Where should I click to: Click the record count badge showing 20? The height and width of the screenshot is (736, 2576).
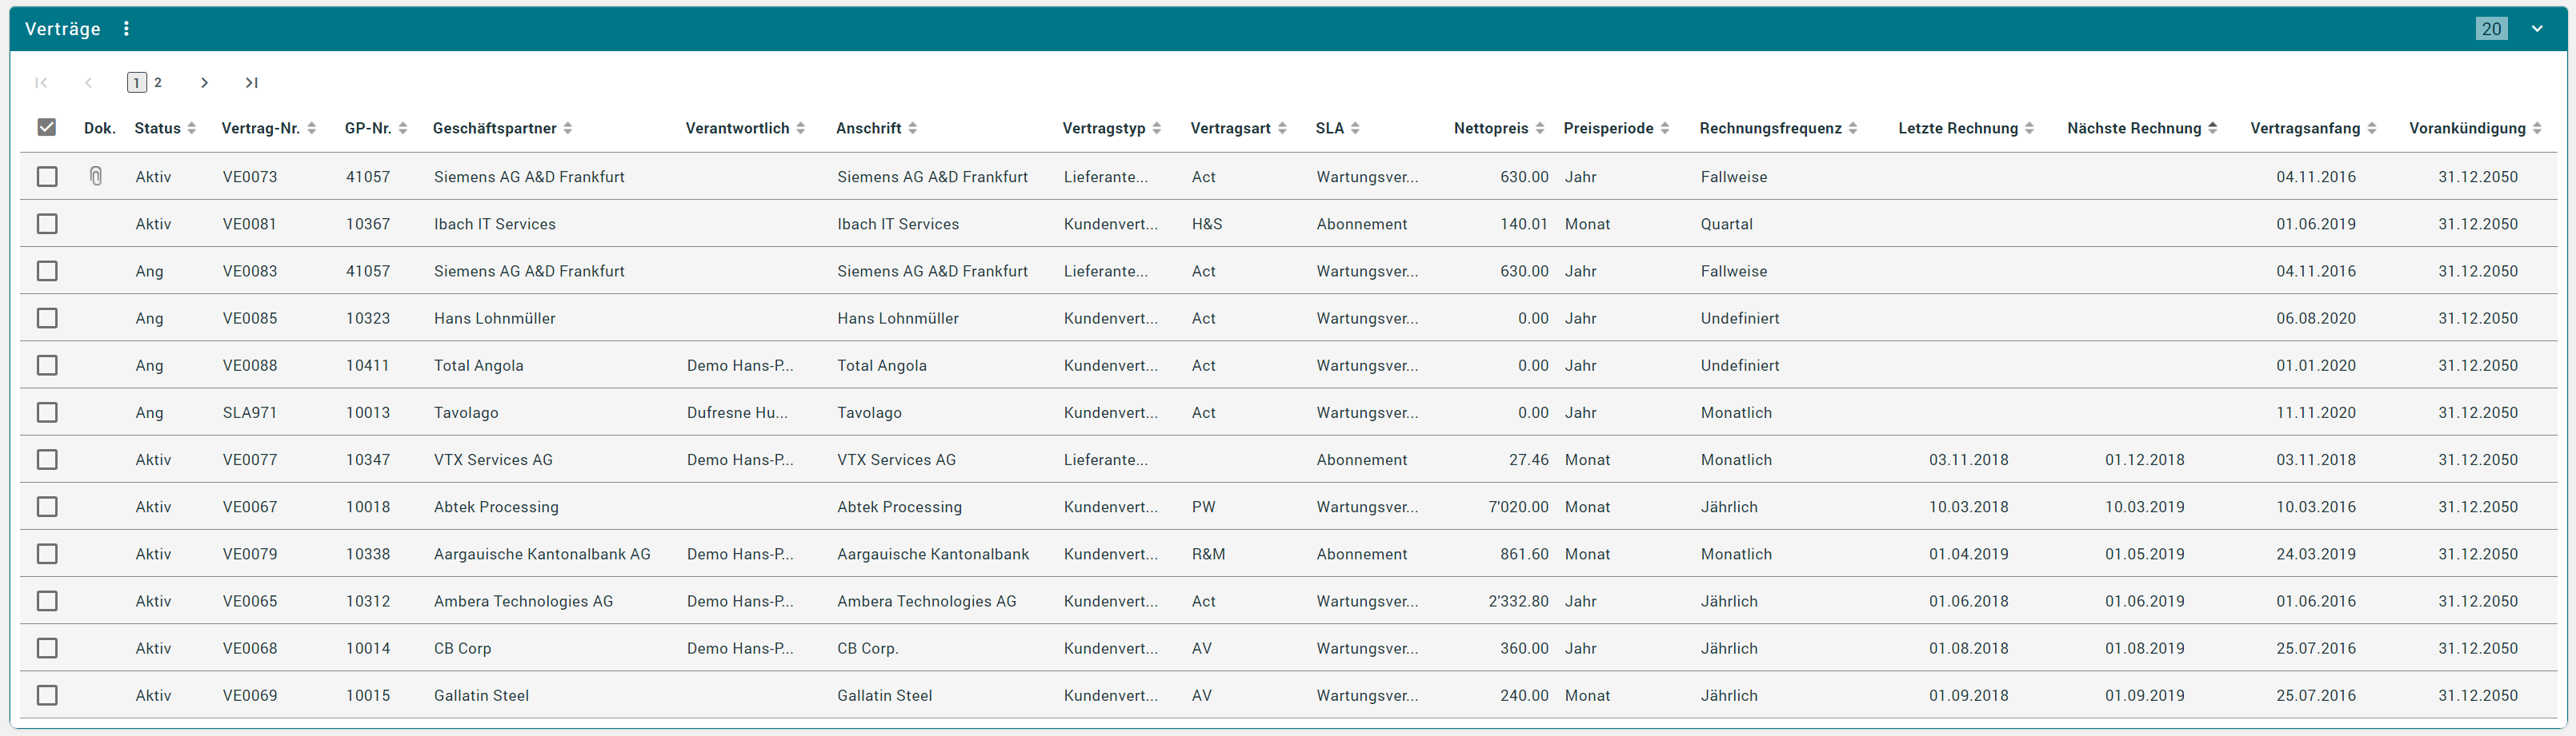[x=2491, y=29]
